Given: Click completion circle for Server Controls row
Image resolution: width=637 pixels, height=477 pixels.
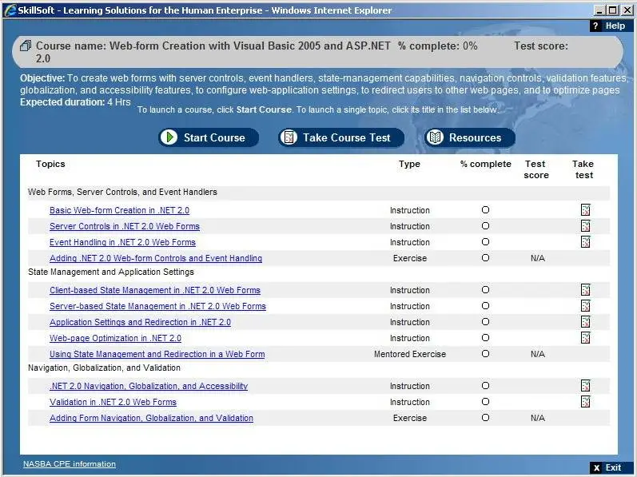Looking at the screenshot, I should pos(485,225).
